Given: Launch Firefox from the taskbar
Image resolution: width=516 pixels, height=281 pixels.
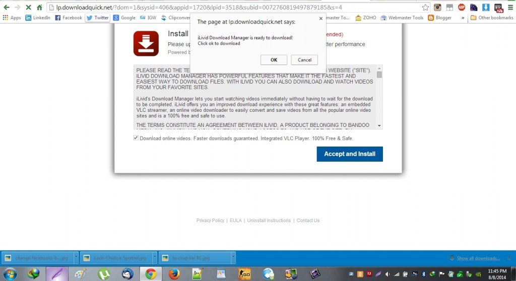Looking at the screenshot, I should point(174,273).
